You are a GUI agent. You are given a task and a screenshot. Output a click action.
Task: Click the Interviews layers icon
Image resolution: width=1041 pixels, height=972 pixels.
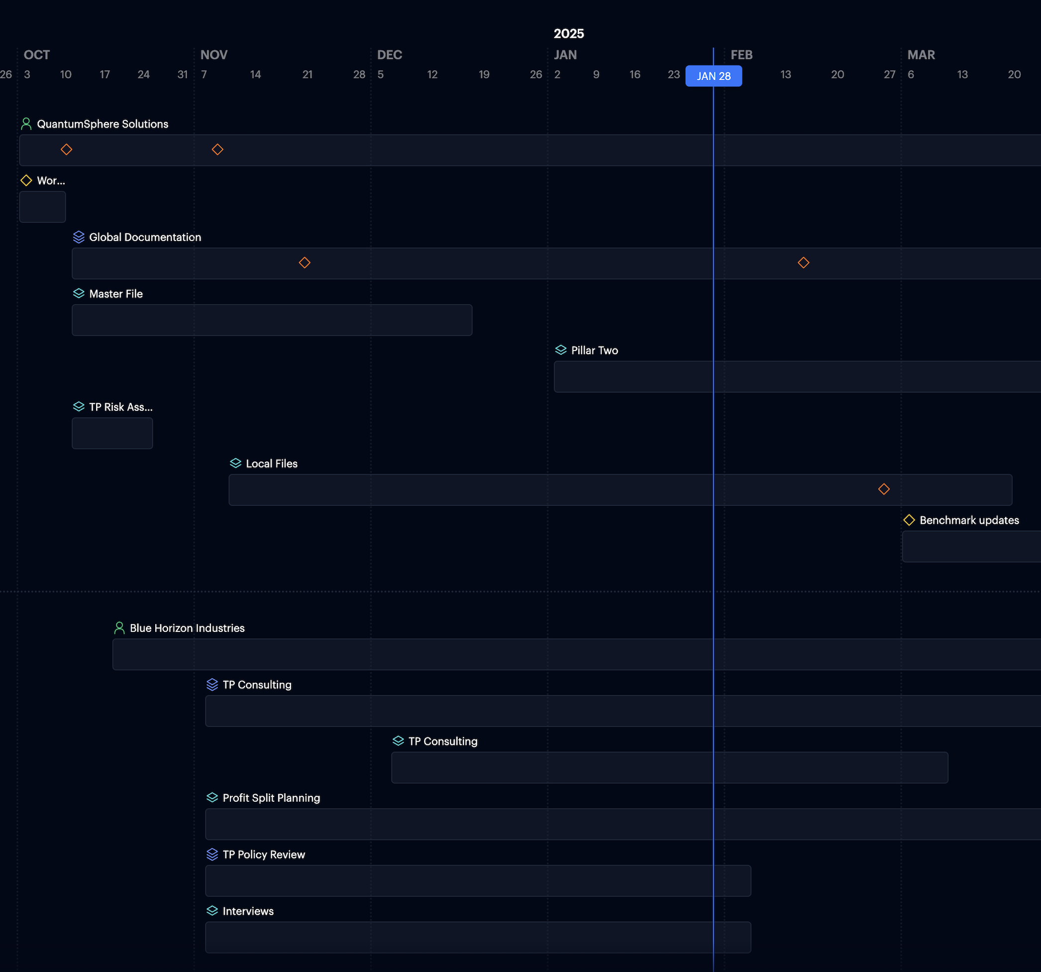coord(212,911)
